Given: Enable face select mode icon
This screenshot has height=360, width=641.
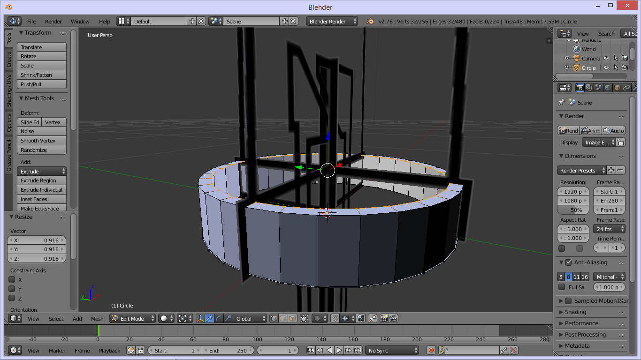Looking at the screenshot, I should point(292,318).
